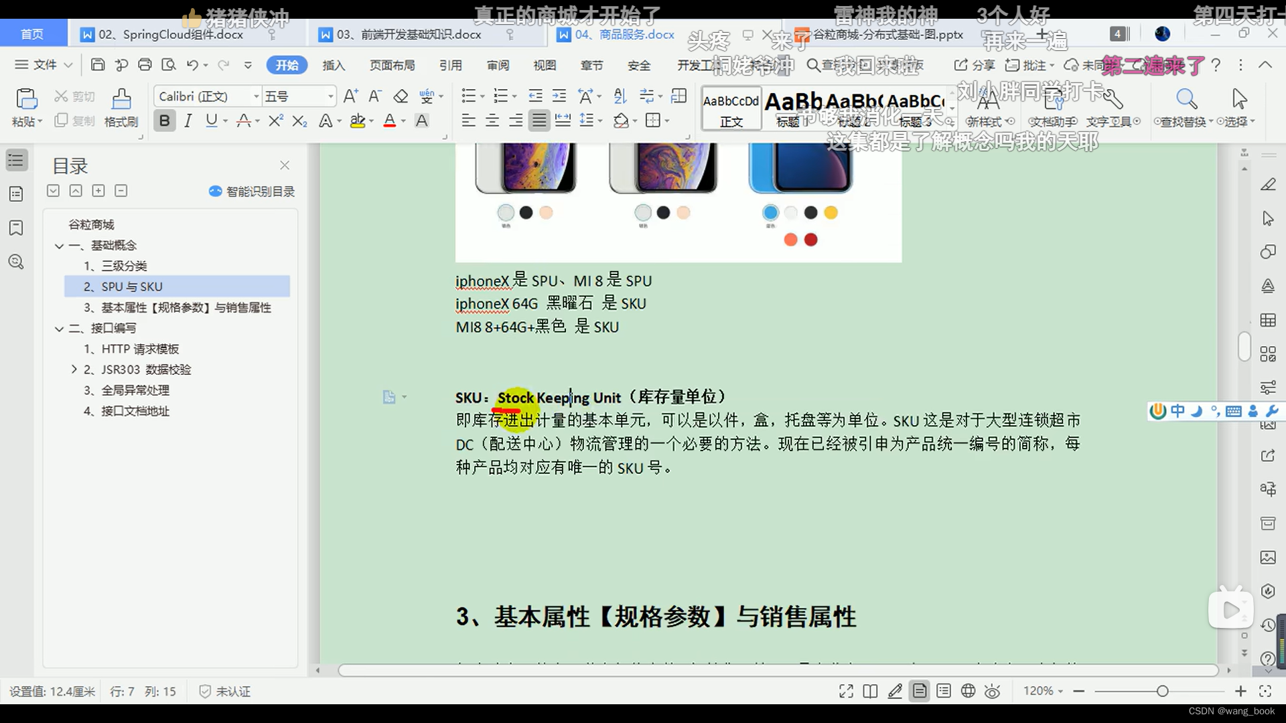The width and height of the screenshot is (1286, 723).
Task: Toggle Bold formatting button
Action: tap(164, 120)
